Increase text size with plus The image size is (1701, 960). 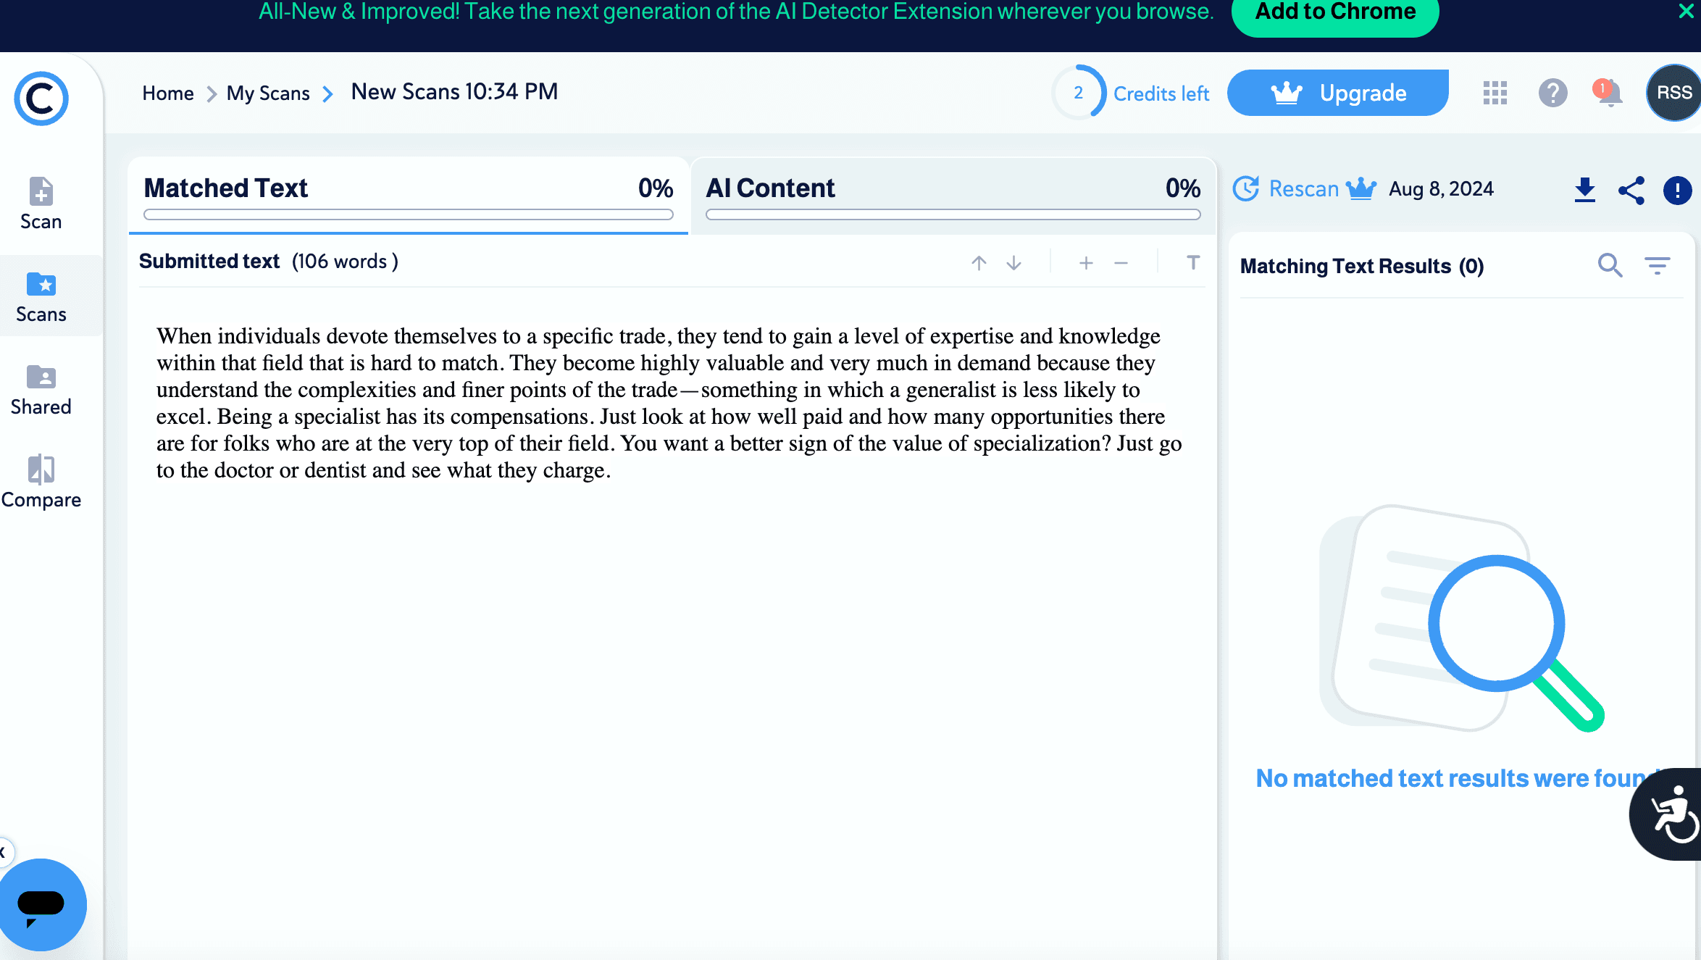point(1085,263)
